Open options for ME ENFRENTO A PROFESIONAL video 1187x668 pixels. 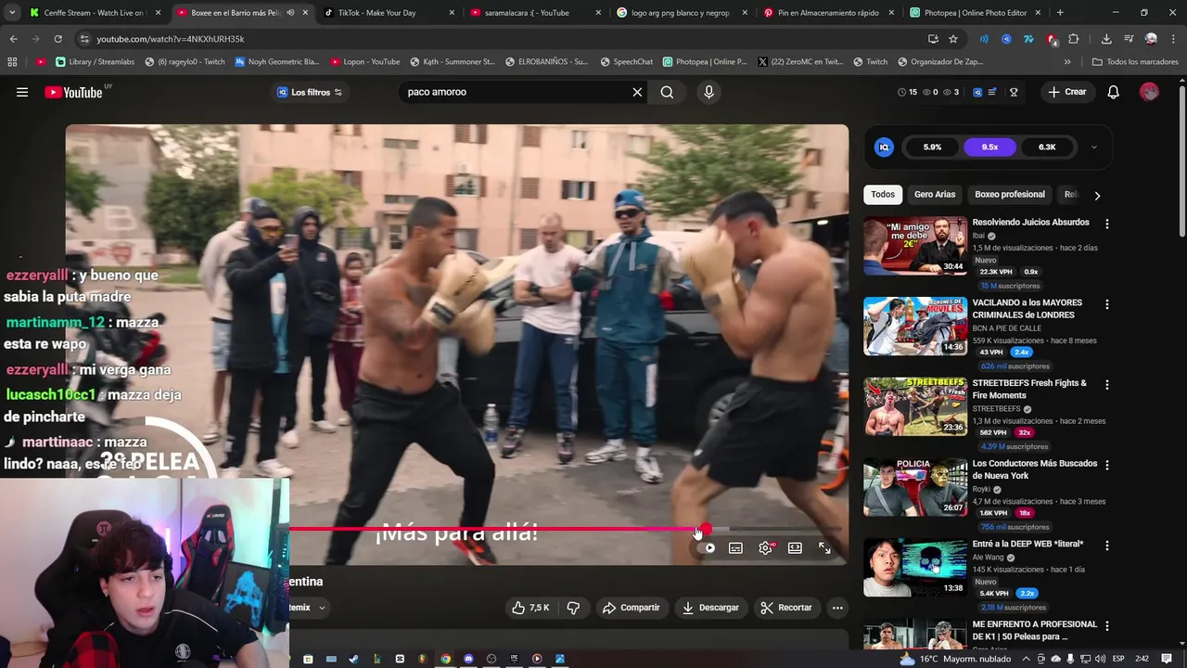pyautogui.click(x=1106, y=626)
